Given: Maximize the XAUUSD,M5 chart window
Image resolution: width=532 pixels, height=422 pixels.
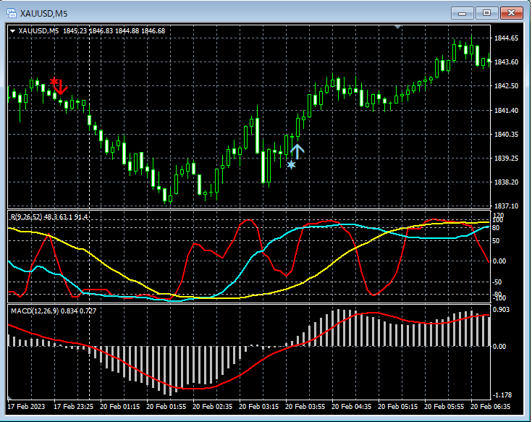Looking at the screenshot, I should (x=486, y=13).
